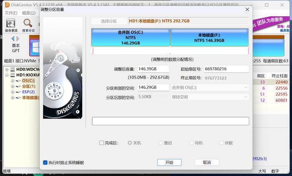Expand the ESP(2) tree node
The height and width of the screenshot is (176, 292).
click(x=13, y=92)
